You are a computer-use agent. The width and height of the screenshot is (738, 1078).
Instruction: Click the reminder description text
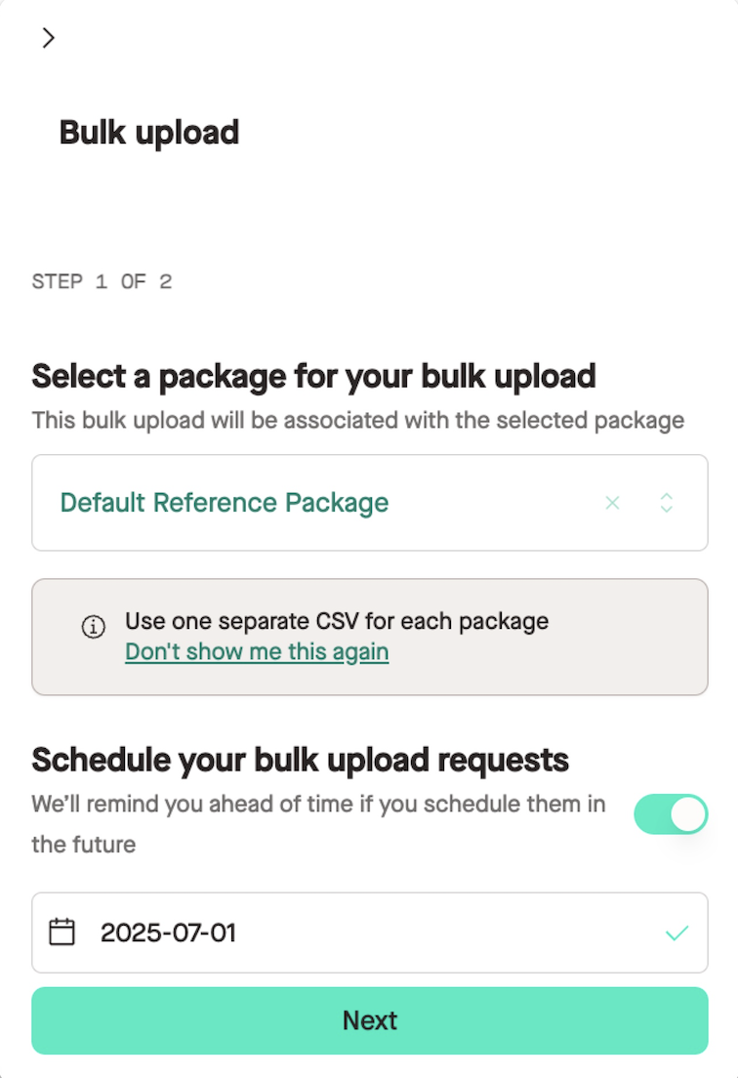[319, 823]
